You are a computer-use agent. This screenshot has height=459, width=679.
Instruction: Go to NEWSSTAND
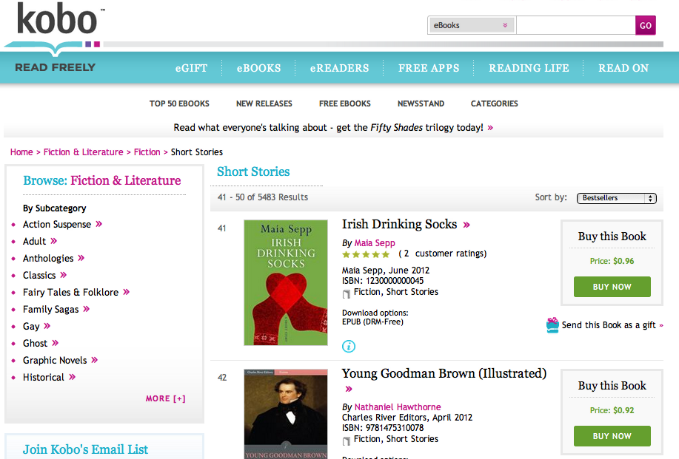click(421, 103)
